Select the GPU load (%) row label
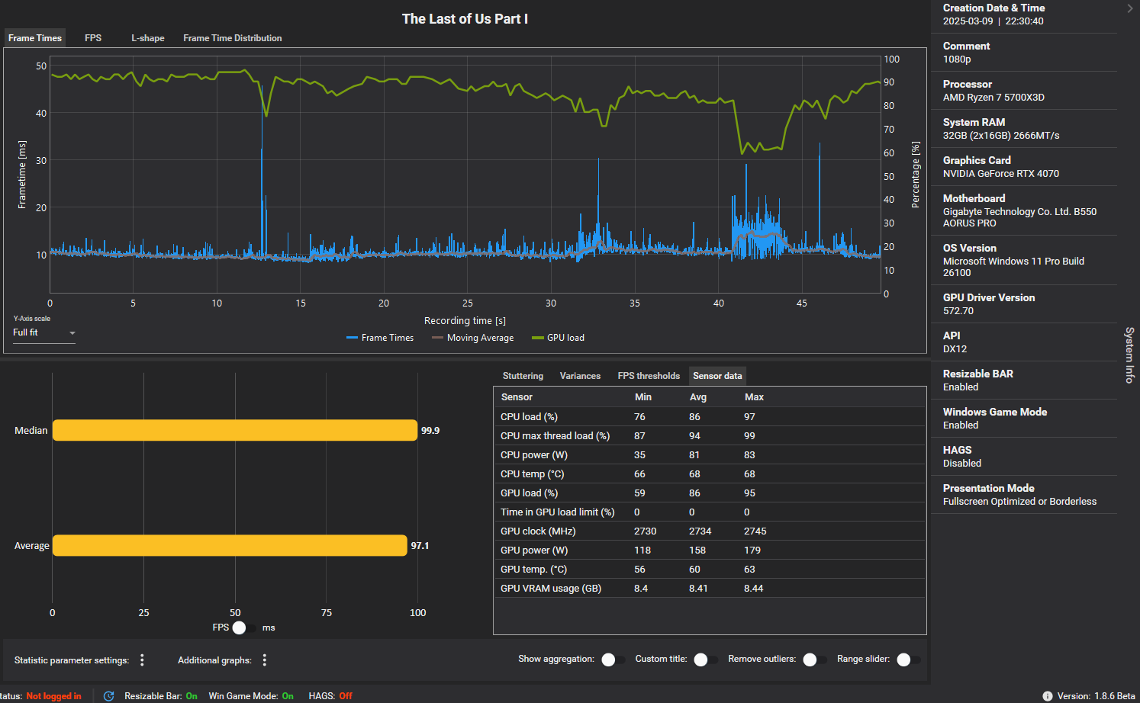 coord(529,493)
